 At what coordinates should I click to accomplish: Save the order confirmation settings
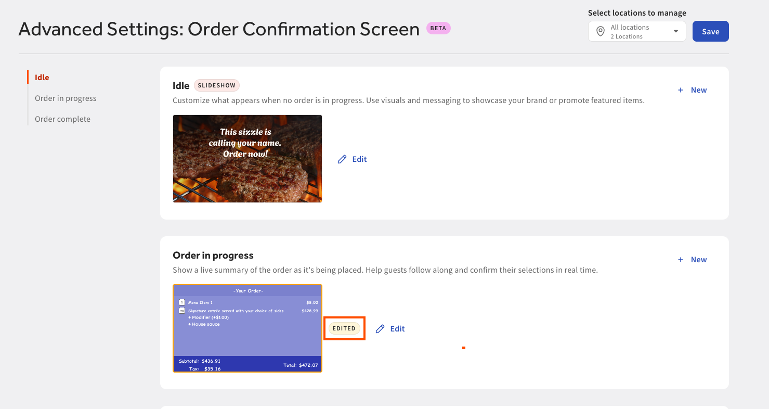click(711, 31)
